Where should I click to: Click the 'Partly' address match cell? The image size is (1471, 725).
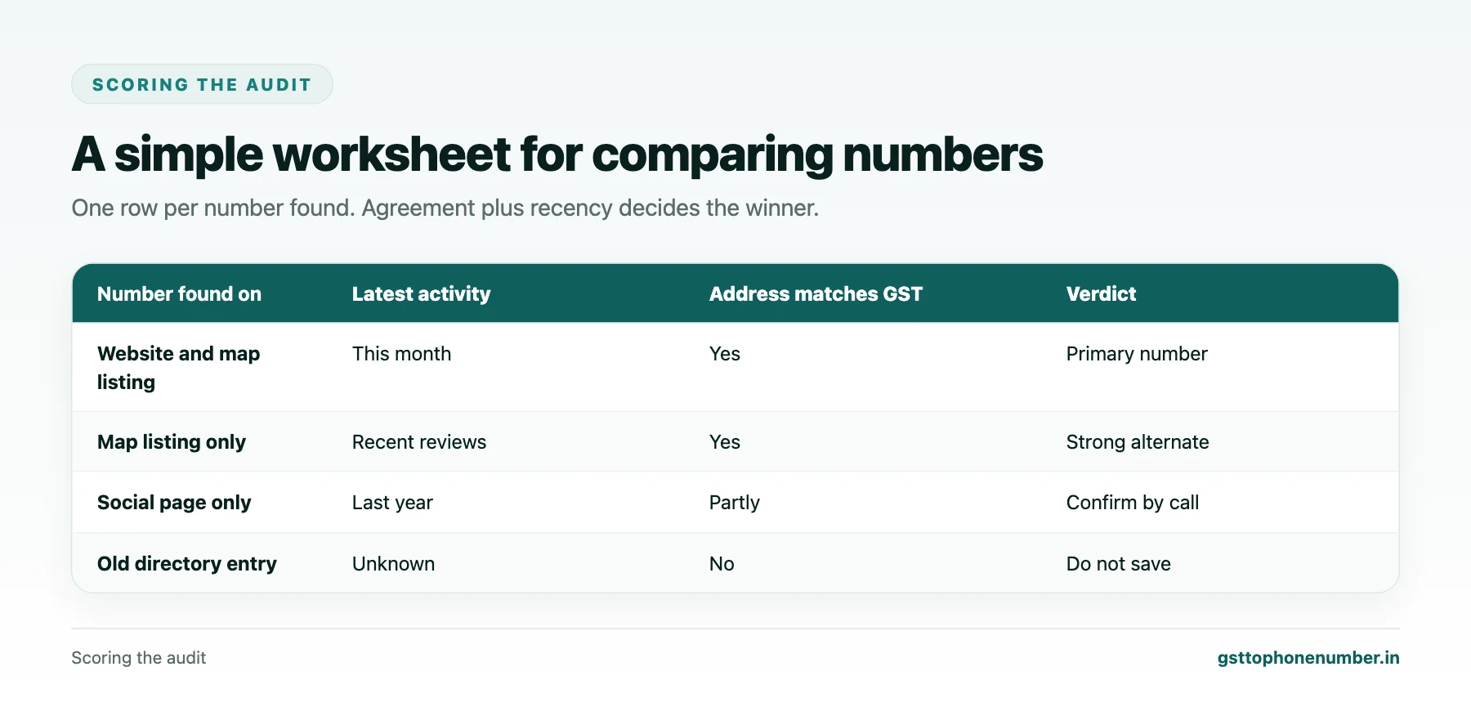coord(735,503)
